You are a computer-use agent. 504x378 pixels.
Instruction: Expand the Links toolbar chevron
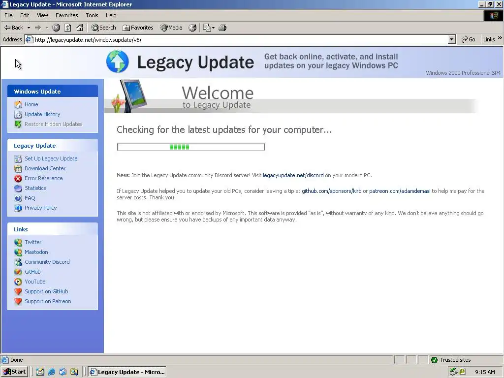(500, 38)
